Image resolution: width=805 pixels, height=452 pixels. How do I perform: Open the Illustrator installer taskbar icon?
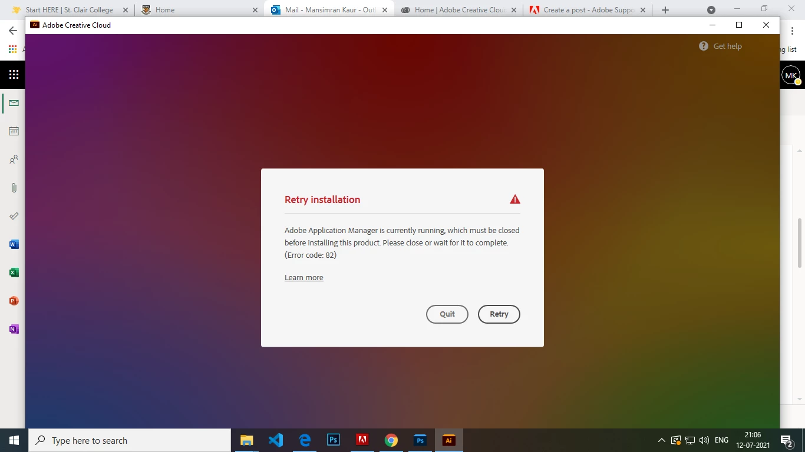[x=449, y=440]
